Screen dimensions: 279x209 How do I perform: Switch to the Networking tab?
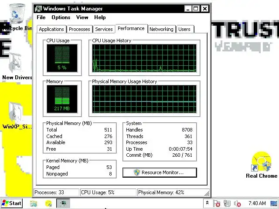point(161,29)
